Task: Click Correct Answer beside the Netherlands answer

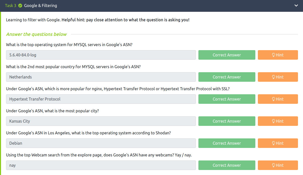Action: tap(227, 77)
